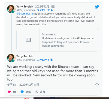Click the lower Yuriy Sorokin display name
The width and height of the screenshot is (109, 99).
[x=25, y=56]
